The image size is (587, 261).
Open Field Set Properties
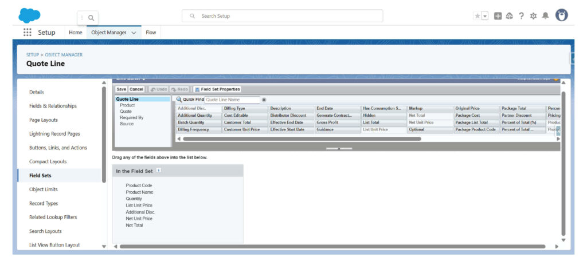pyautogui.click(x=217, y=89)
